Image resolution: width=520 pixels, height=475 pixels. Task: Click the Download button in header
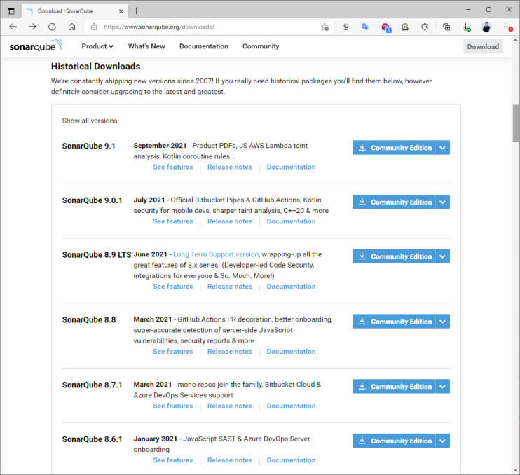tap(483, 46)
